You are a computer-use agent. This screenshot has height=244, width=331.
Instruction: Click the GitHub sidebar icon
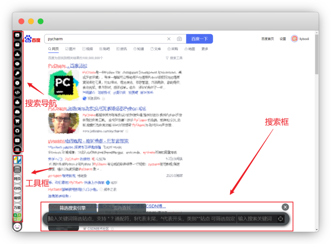[17, 131]
